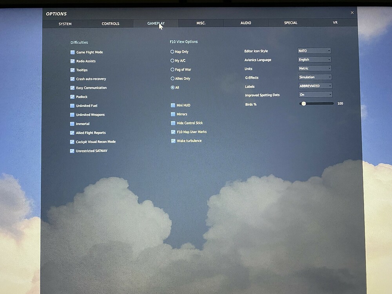Open the VR tab
Screen dimensions: 392x294
tap(335, 22)
